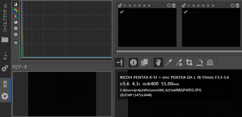Image resolution: width=242 pixels, height=117 pixels.
Task: Select the Hand navigation tool
Action: [158, 62]
